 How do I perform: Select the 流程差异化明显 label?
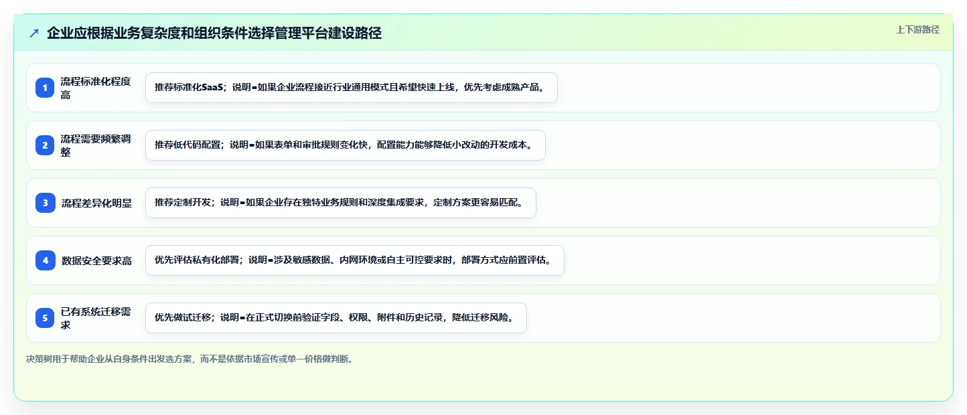pos(96,203)
